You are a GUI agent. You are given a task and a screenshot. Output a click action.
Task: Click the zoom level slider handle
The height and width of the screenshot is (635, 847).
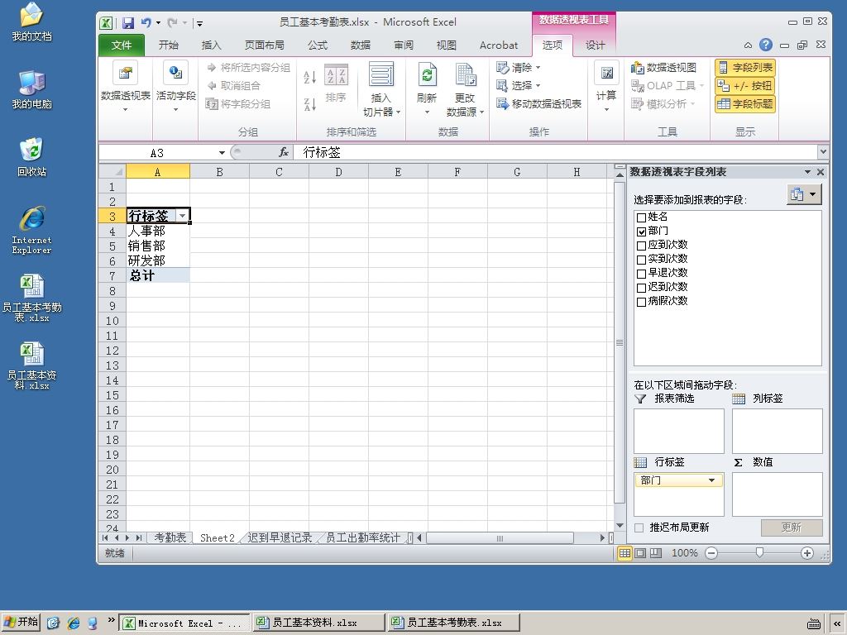759,553
